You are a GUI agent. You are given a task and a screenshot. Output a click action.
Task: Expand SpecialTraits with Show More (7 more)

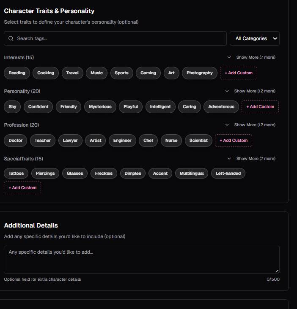(x=251, y=159)
